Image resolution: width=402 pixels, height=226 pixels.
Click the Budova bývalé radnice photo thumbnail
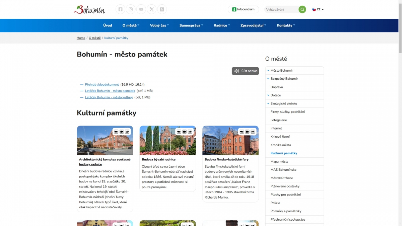[167, 140]
